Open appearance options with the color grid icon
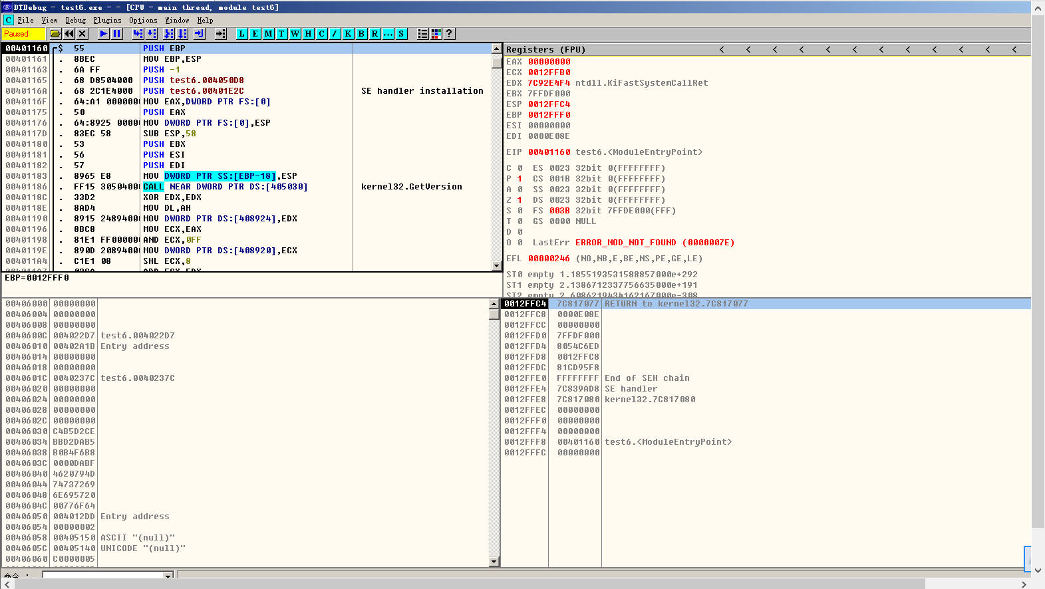Image resolution: width=1045 pixels, height=589 pixels. tap(436, 34)
